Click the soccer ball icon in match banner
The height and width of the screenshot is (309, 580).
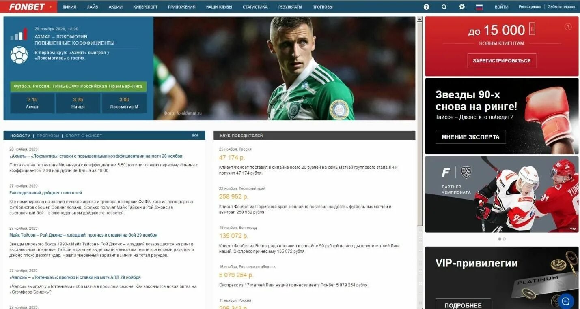(x=19, y=55)
